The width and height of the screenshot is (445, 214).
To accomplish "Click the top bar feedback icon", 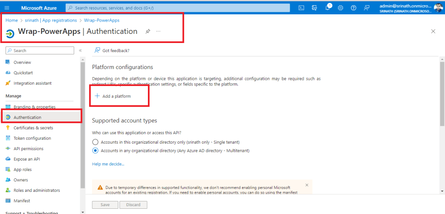I will pyautogui.click(x=367, y=7).
